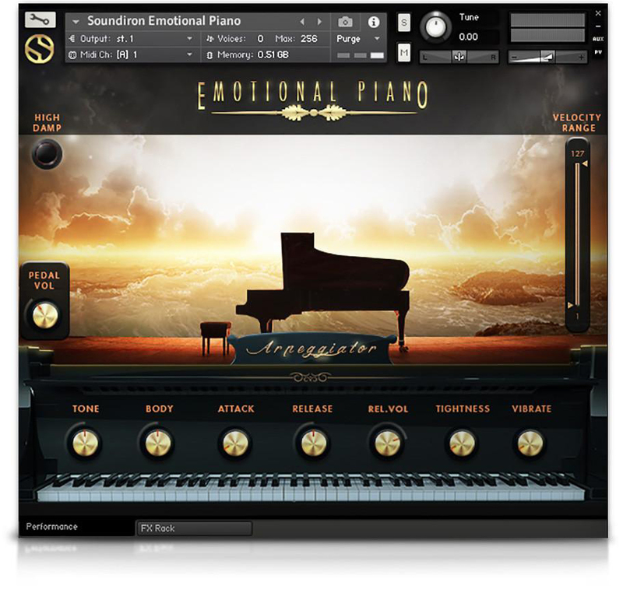The height and width of the screenshot is (603, 623).
Task: Click the Memory 0.51 GB readout
Action: pyautogui.click(x=273, y=54)
